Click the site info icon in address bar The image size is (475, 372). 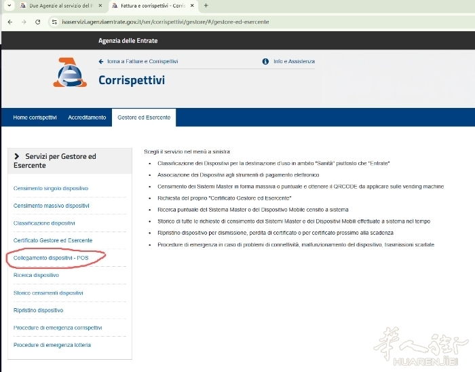54,22
